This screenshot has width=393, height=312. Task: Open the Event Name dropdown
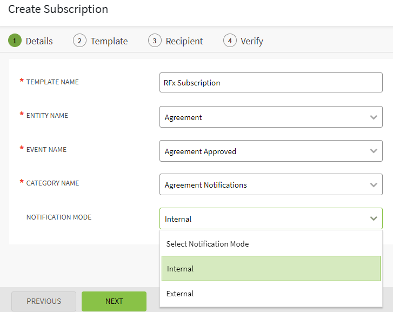coord(270,151)
